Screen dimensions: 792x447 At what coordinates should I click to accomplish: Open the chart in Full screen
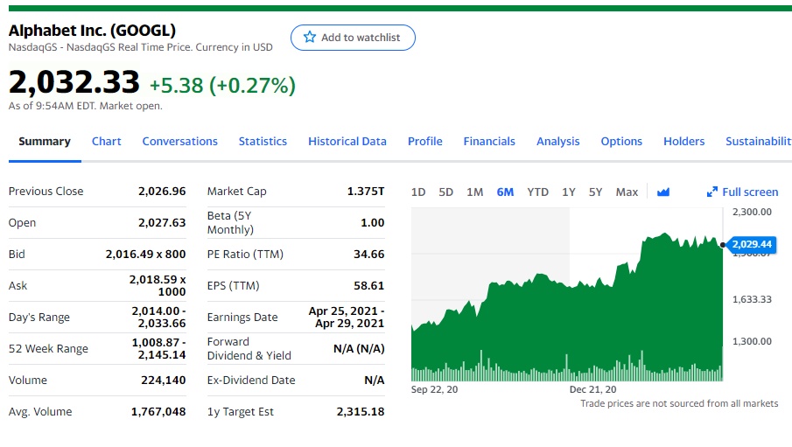pyautogui.click(x=742, y=192)
